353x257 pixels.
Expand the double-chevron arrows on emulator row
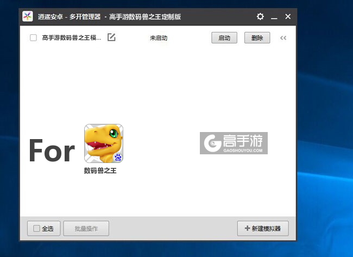(283, 38)
